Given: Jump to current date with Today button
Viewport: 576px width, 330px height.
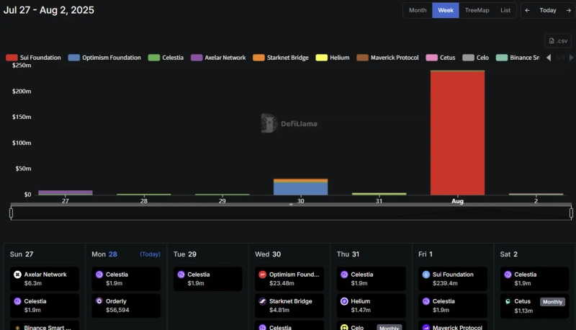Looking at the screenshot, I should click(x=548, y=10).
